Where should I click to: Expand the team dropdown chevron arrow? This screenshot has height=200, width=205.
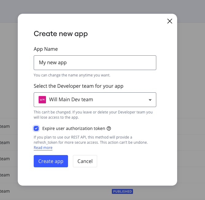coord(150,100)
